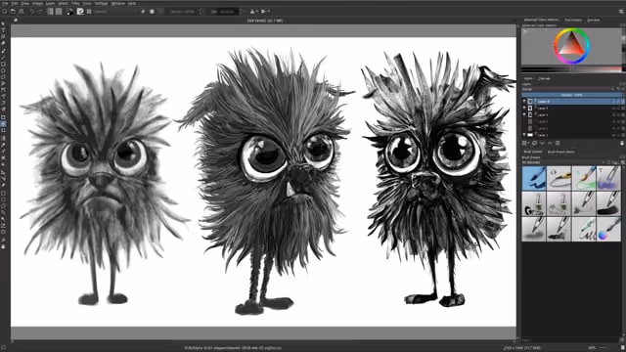Save the document using toolbar icon
This screenshot has height=352, width=626.
click(x=22, y=12)
